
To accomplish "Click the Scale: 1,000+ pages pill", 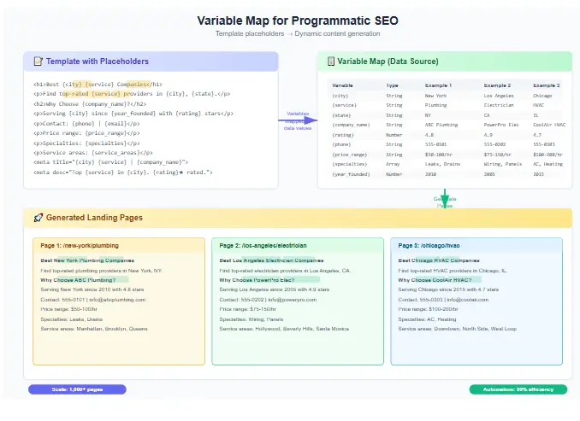I will coord(77,389).
